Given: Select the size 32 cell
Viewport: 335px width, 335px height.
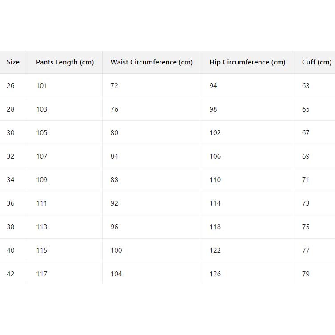Looking at the screenshot, I should pos(11,156).
